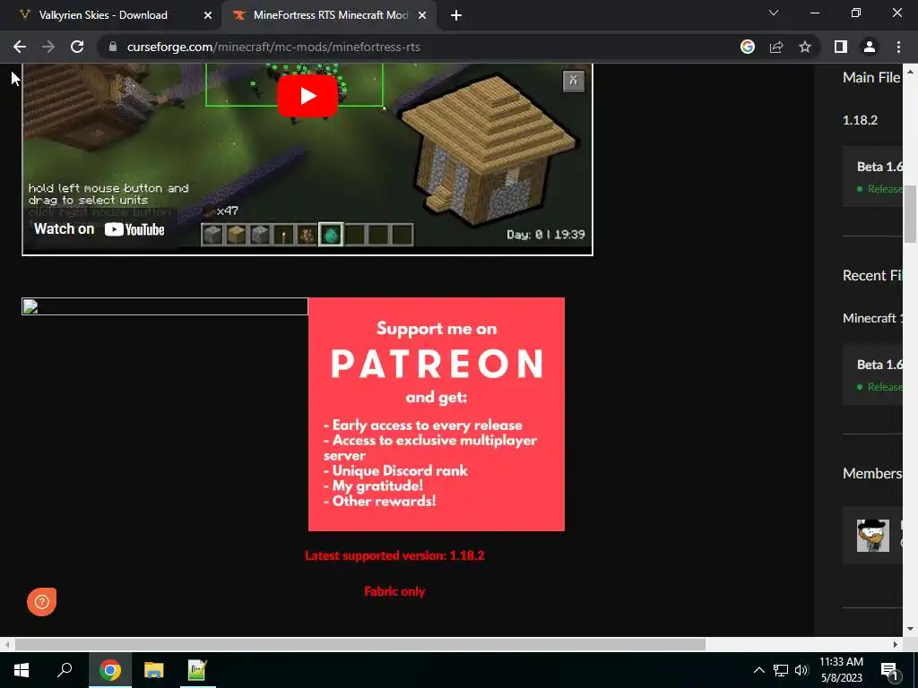
Task: Bookmark this page with the star icon
Action: tap(805, 47)
